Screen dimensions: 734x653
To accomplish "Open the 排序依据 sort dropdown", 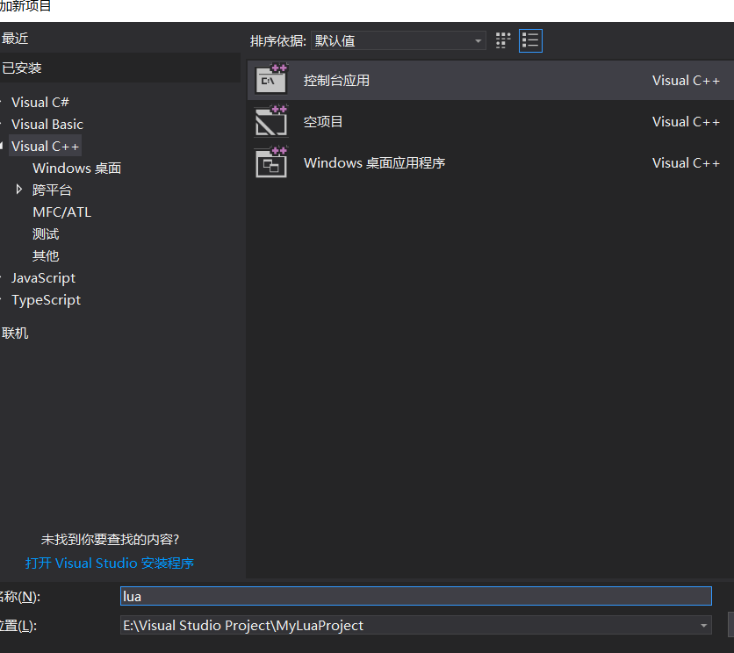I will [398, 40].
